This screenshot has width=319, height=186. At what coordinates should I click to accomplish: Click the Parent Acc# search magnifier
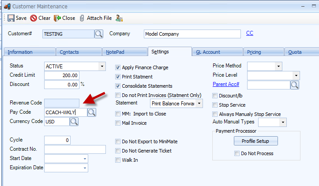(x=295, y=85)
